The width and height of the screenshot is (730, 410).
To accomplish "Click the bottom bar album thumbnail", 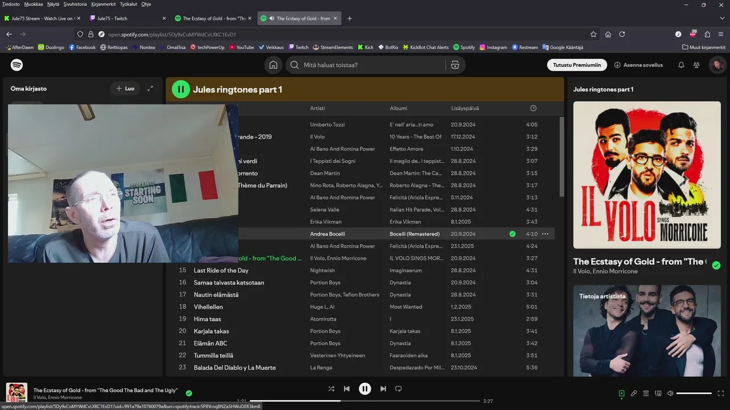I will point(17,393).
